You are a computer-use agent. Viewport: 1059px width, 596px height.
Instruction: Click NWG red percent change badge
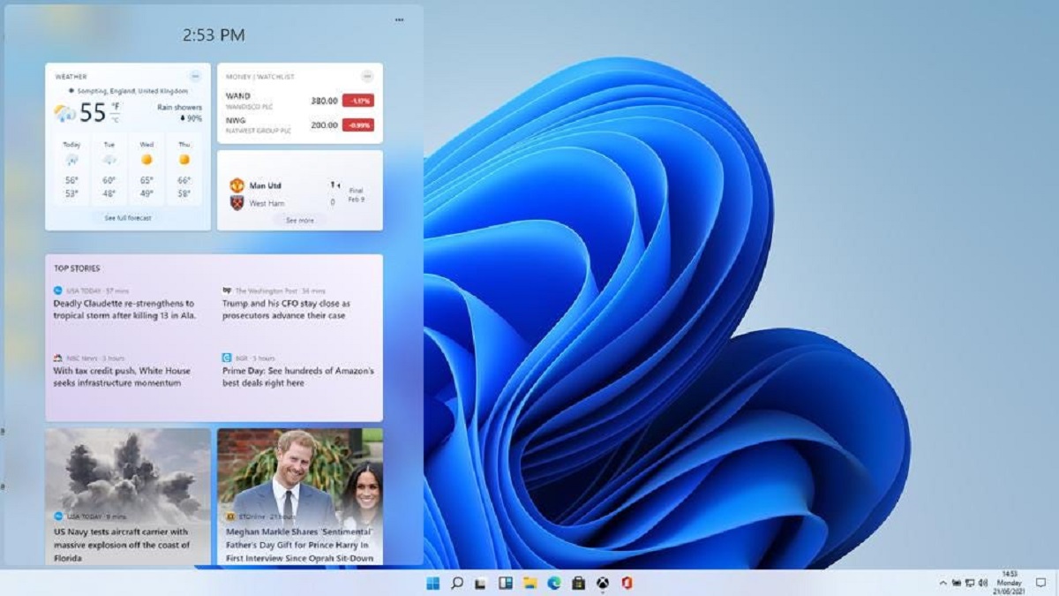pyautogui.click(x=358, y=124)
